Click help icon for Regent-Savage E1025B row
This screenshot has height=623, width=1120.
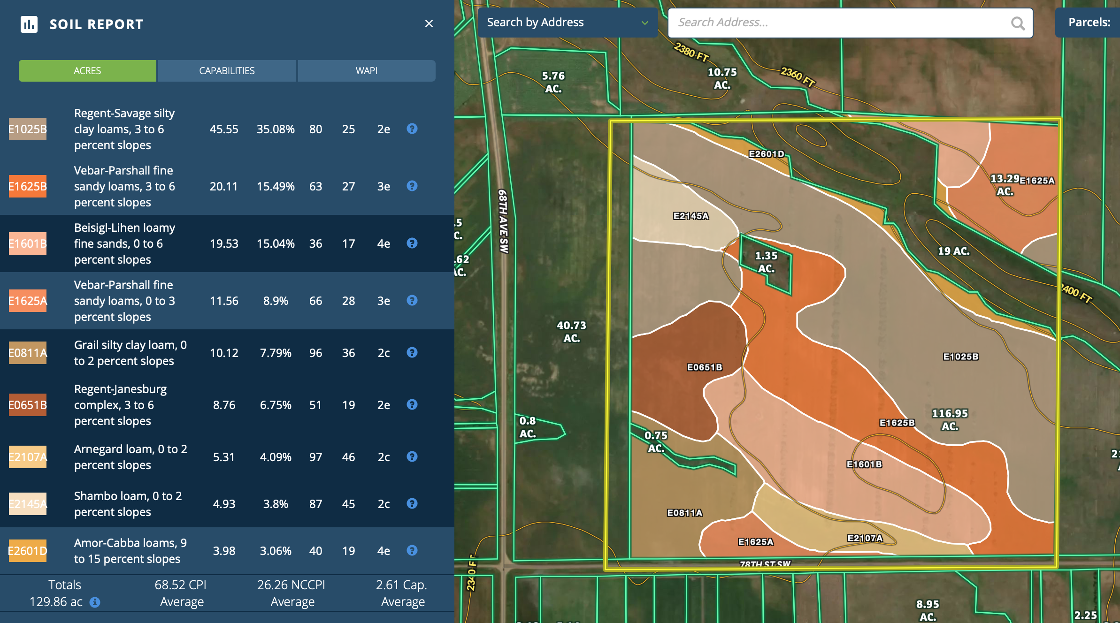[412, 129]
